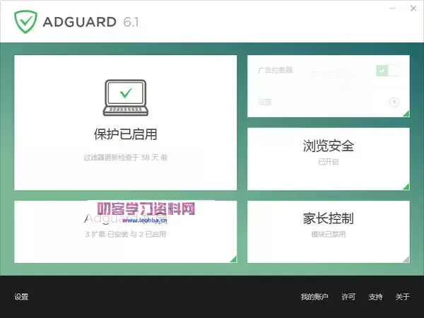Expand the ad blocker card corner triangle
Image resolution: width=424 pixels, height=318 pixels.
tap(406, 114)
